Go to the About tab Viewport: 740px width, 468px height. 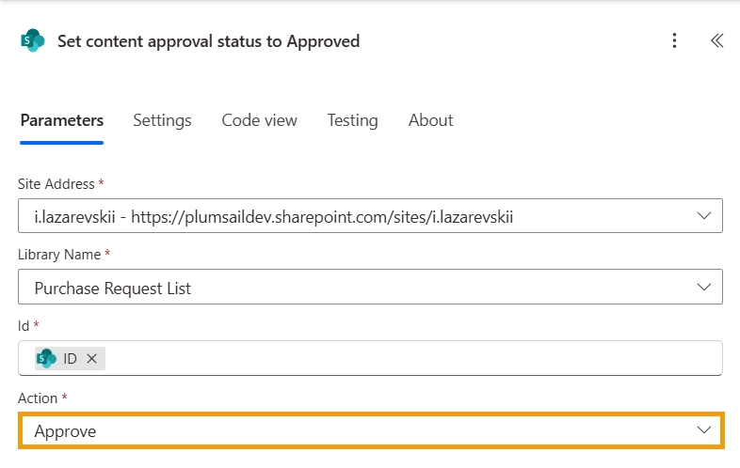tap(430, 120)
